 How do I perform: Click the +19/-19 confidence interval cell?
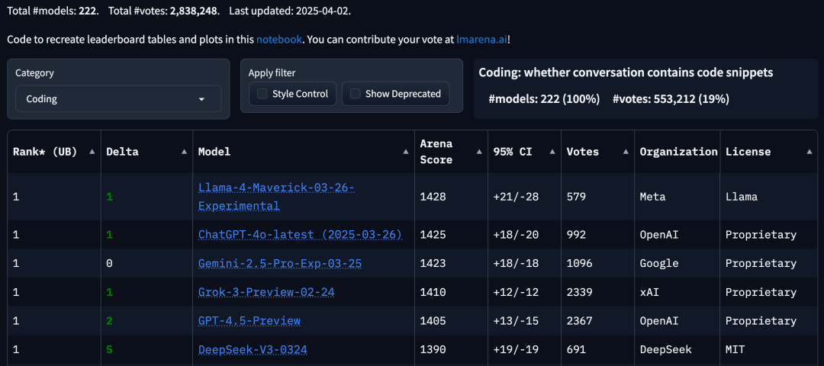pyautogui.click(x=524, y=350)
